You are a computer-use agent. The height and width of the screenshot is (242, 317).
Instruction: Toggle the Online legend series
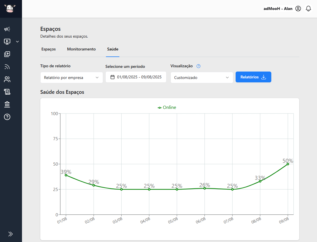point(167,107)
